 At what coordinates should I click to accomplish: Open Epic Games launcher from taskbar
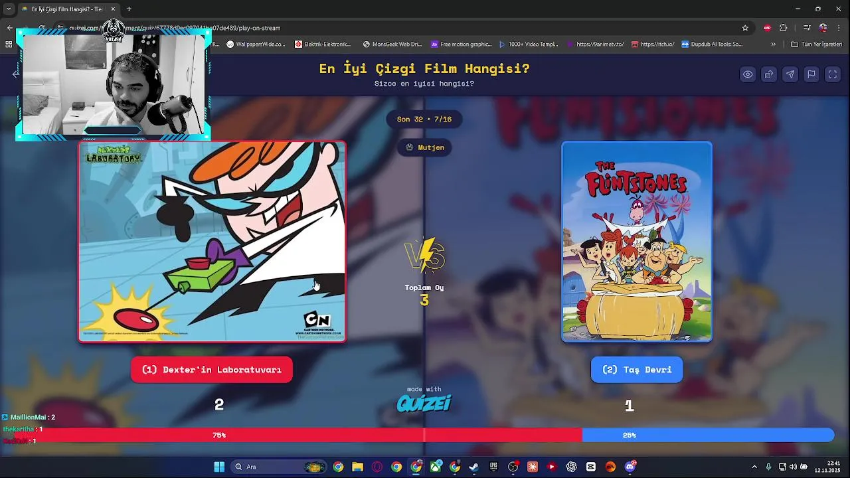(493, 467)
